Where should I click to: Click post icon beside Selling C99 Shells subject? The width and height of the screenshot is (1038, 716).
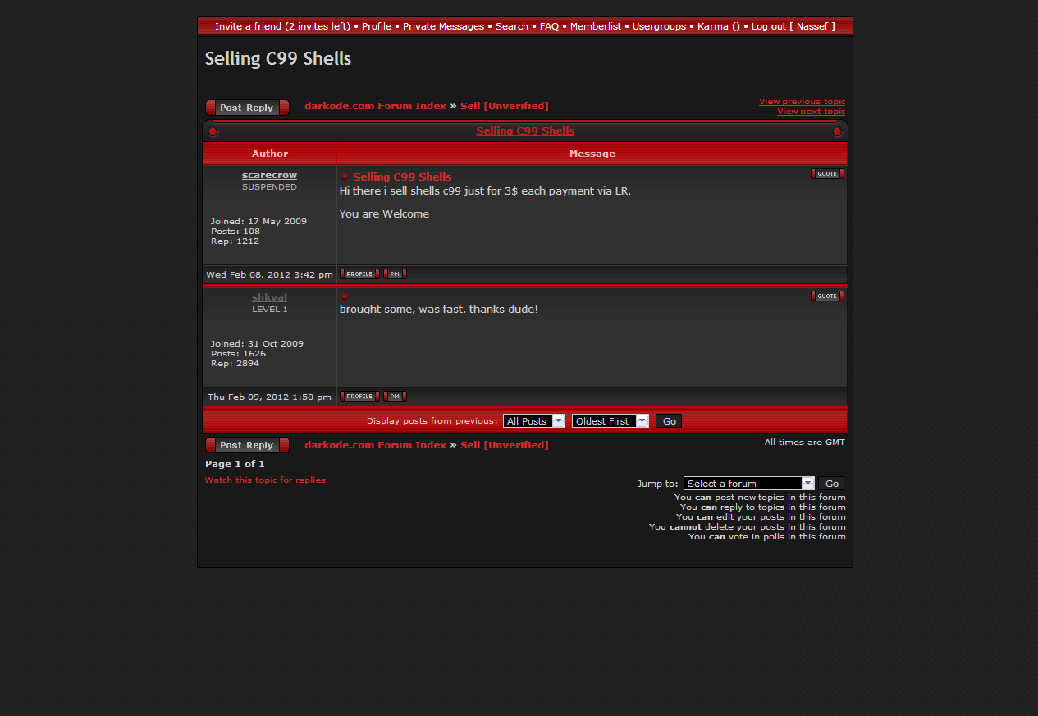(345, 177)
